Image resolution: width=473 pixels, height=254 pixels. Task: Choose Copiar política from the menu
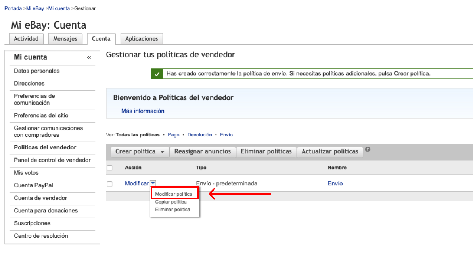tap(171, 202)
